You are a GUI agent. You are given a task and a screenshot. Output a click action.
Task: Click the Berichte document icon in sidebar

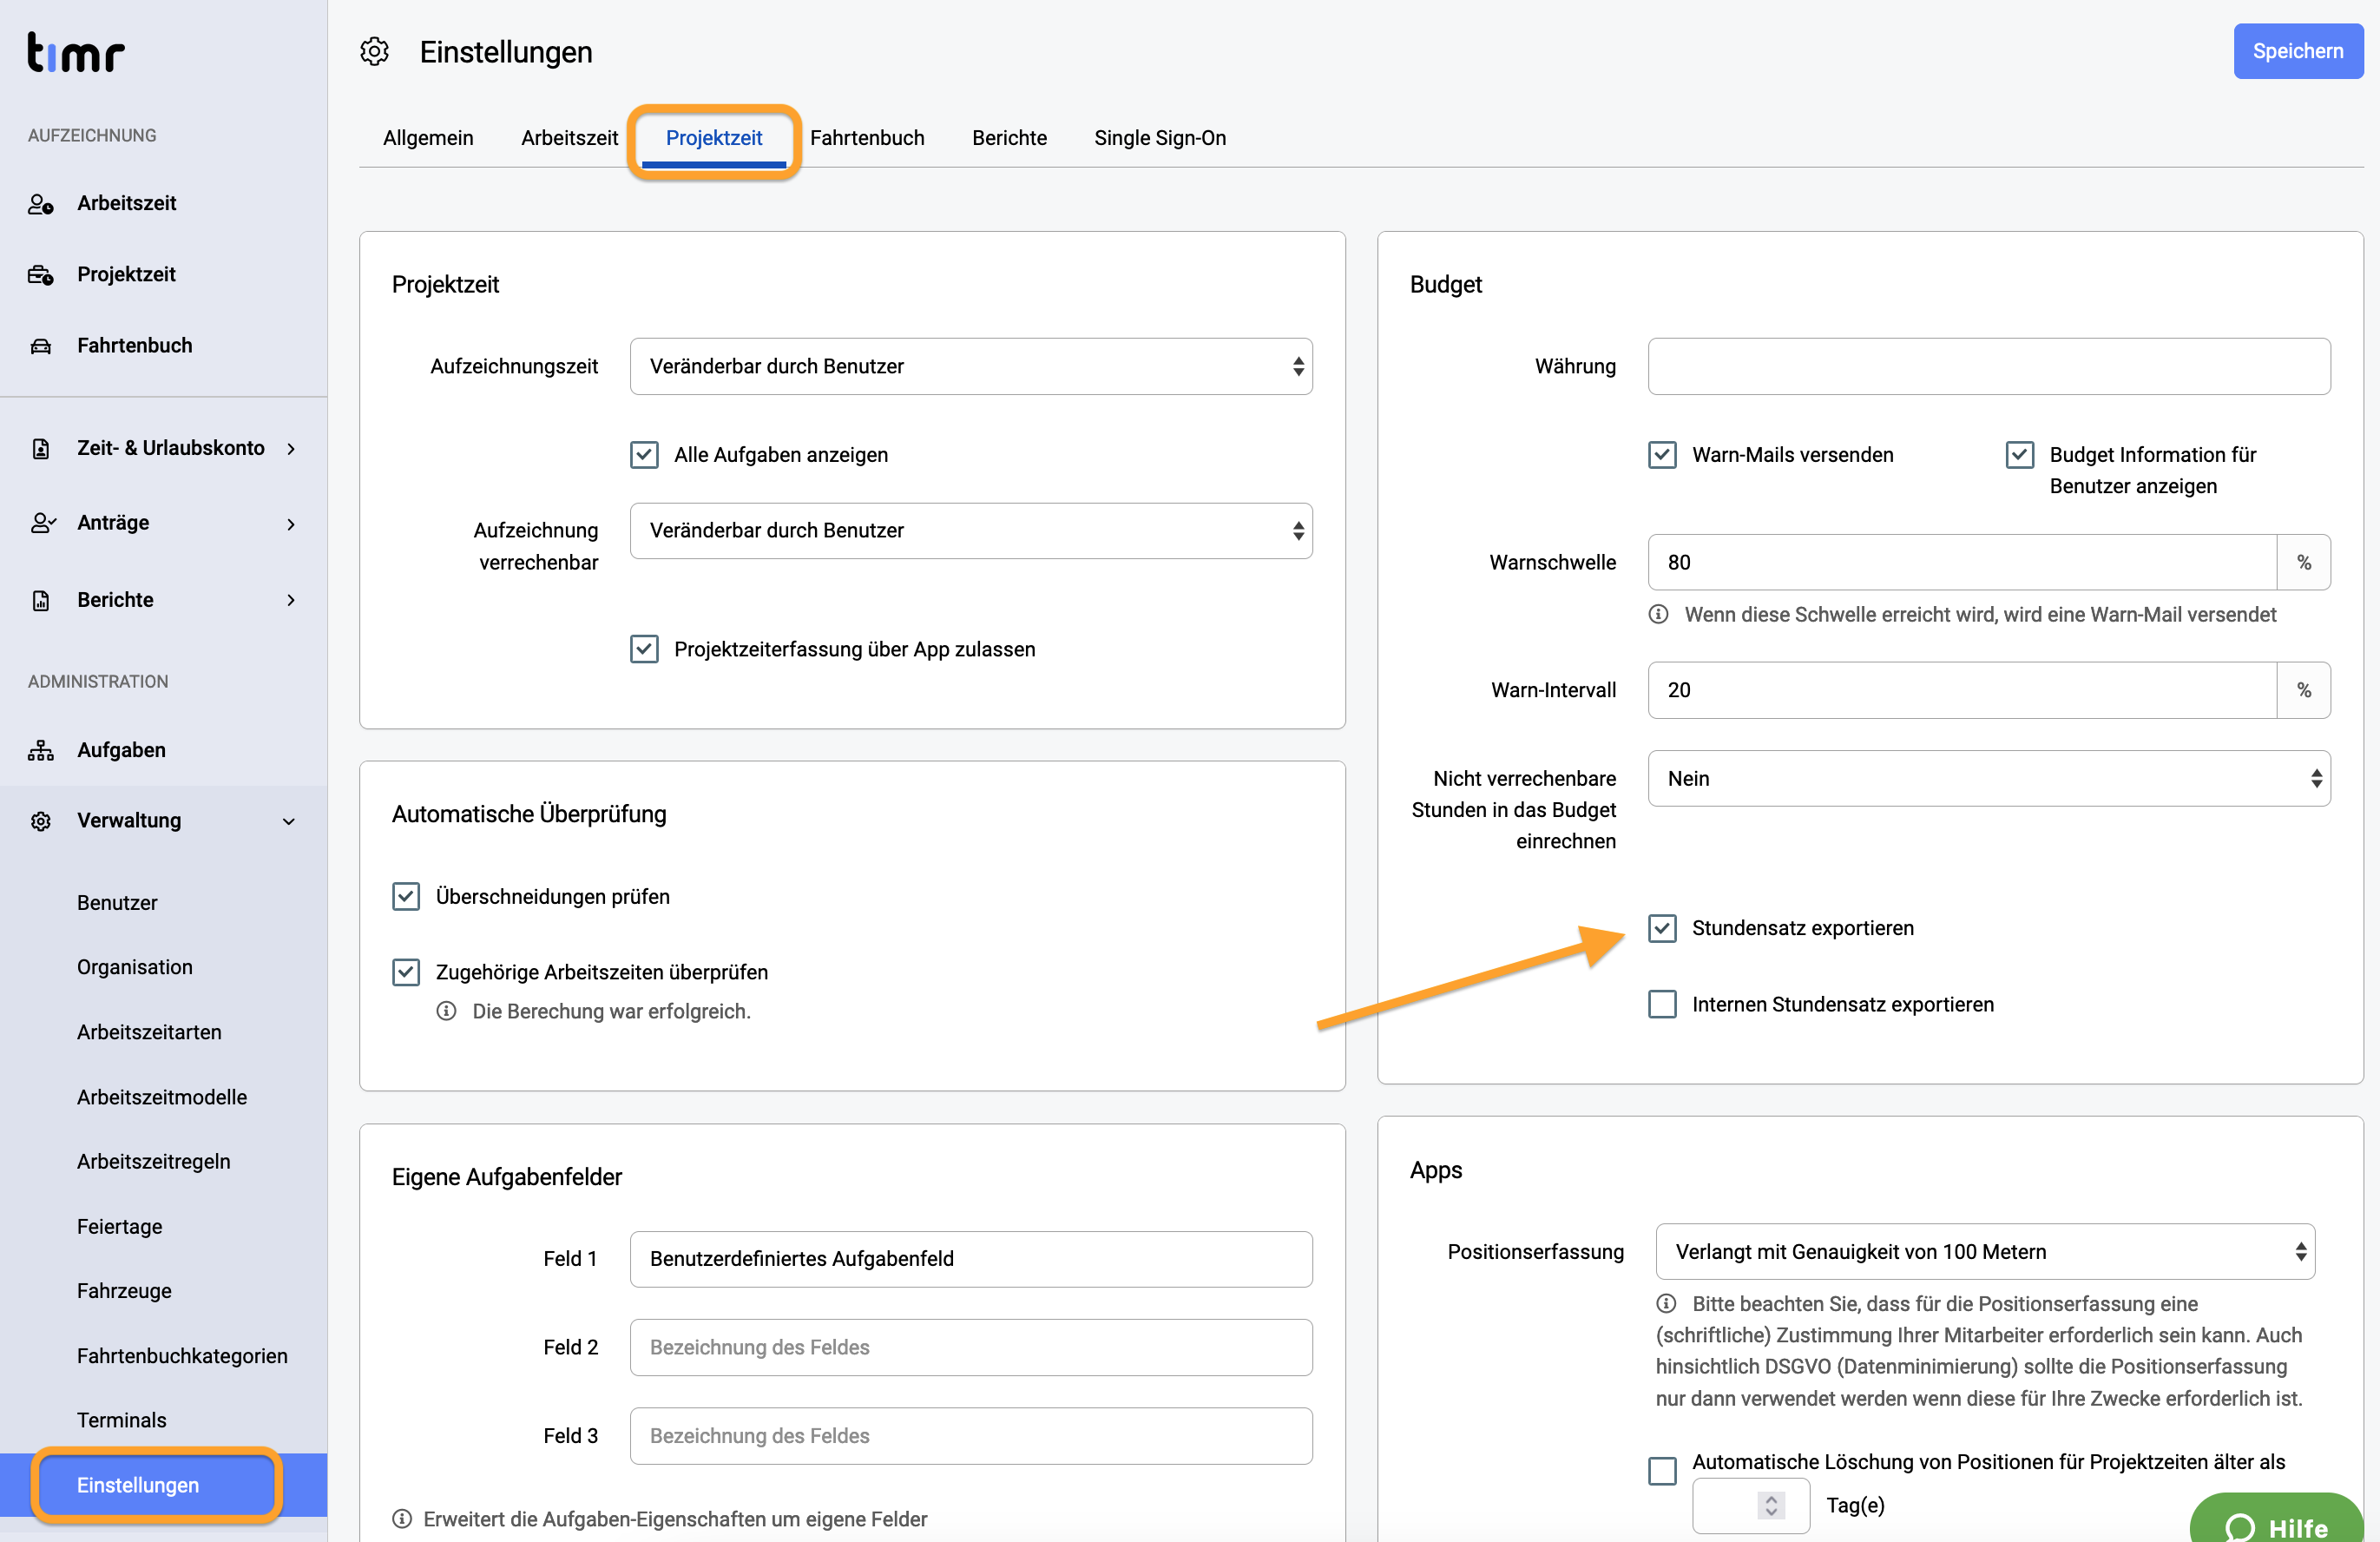pos(40,600)
